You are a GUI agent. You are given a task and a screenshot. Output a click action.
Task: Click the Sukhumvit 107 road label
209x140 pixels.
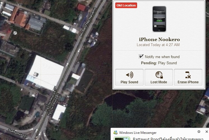click(x=18, y=133)
